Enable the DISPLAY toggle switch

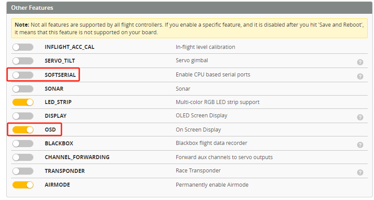click(x=23, y=116)
